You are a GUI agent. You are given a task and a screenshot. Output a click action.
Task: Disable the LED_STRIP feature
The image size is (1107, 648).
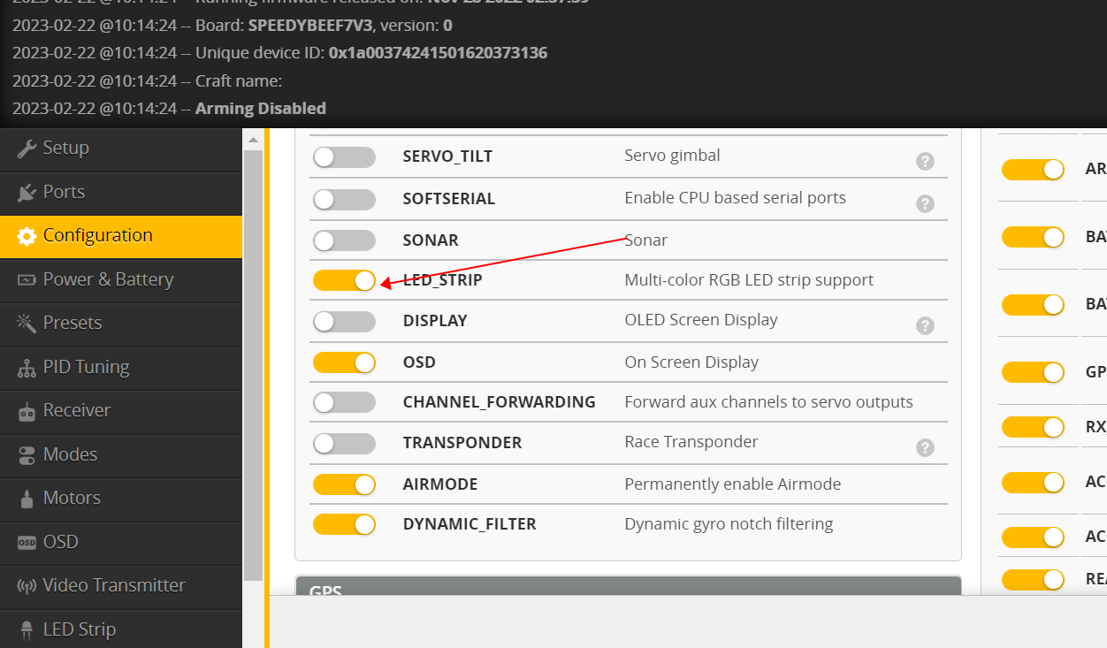pos(344,280)
